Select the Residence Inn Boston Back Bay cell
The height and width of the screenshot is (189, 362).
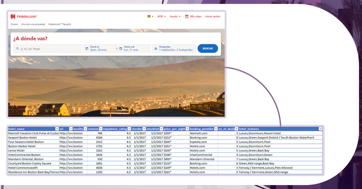[33, 172]
